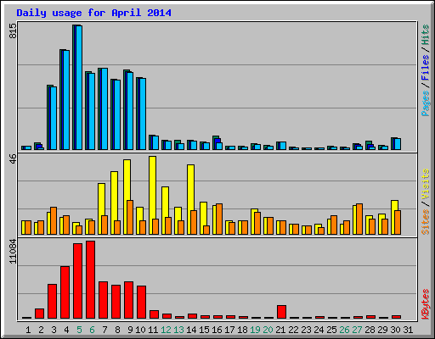
Task: Click day label '1' on x-axis
Action: point(28,330)
